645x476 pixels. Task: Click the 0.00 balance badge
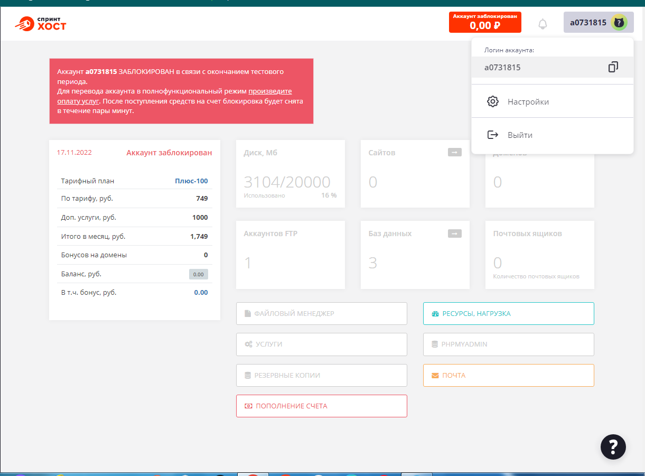point(198,274)
